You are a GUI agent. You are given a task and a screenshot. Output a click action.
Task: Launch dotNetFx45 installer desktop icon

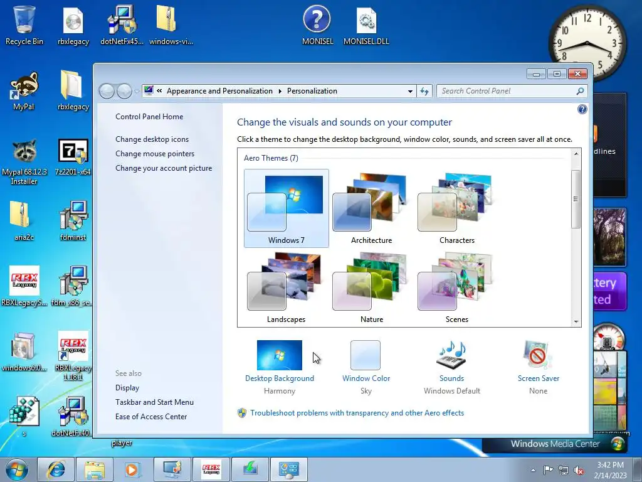(122, 25)
